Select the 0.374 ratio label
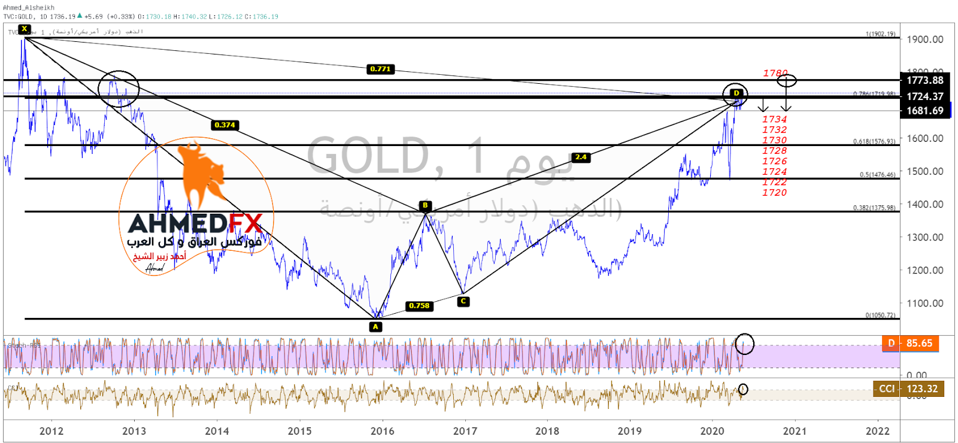958x443 pixels. pos(225,125)
